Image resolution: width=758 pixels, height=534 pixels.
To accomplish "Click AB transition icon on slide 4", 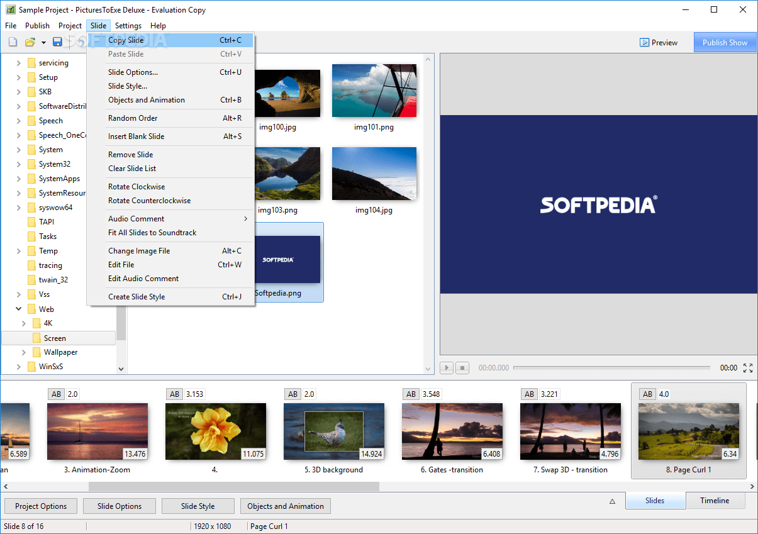I will [175, 394].
